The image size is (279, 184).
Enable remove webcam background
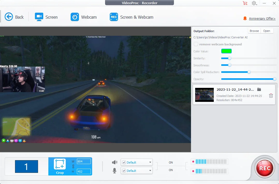pyautogui.click(x=196, y=44)
